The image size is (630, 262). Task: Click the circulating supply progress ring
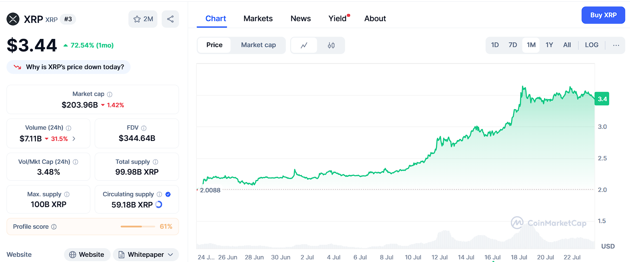pos(159,204)
